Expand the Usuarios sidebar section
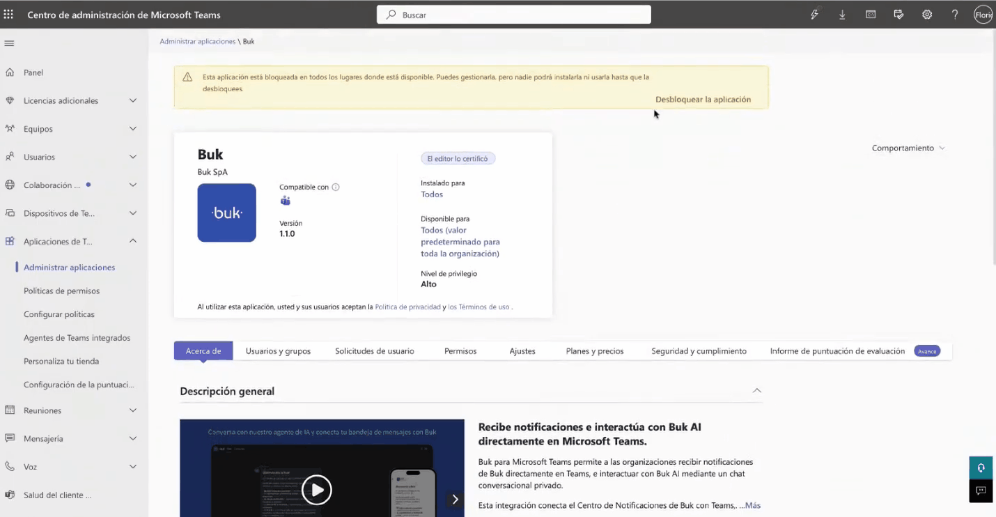This screenshot has height=517, width=996. (133, 157)
